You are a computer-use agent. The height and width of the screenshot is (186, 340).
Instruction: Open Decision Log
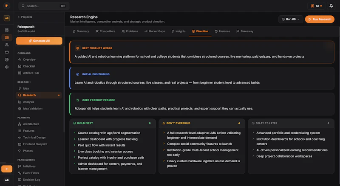(39, 180)
